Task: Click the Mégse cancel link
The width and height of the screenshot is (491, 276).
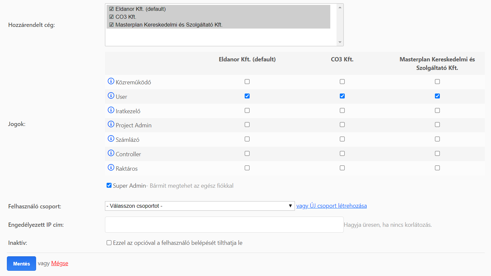Action: 60,263
